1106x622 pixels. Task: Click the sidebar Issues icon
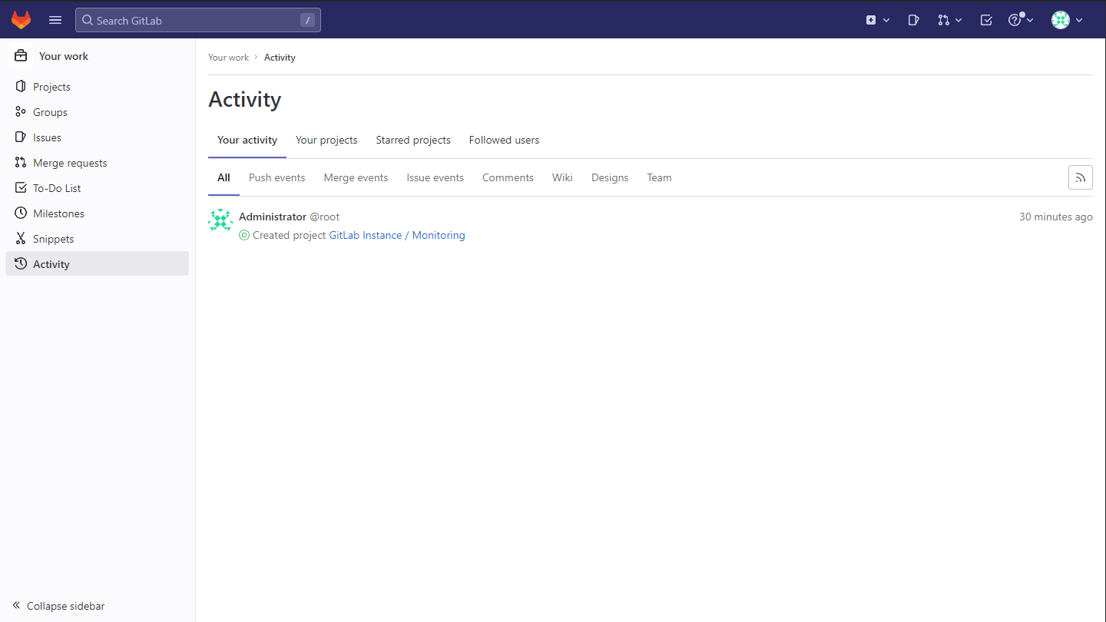pos(21,137)
